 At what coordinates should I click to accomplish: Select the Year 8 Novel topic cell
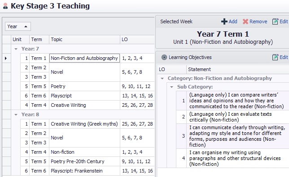point(85,138)
